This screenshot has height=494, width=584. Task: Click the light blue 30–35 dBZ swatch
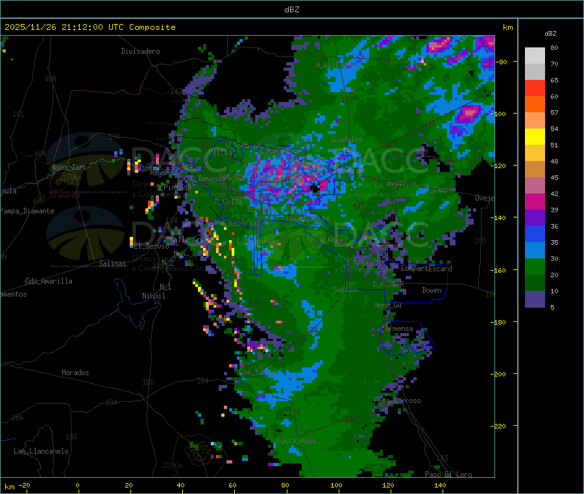tap(535, 251)
